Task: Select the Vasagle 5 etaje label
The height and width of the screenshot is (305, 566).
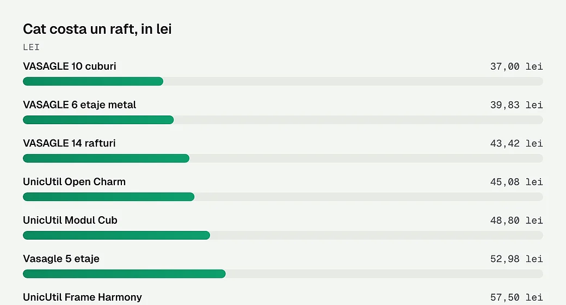Action: click(x=61, y=259)
